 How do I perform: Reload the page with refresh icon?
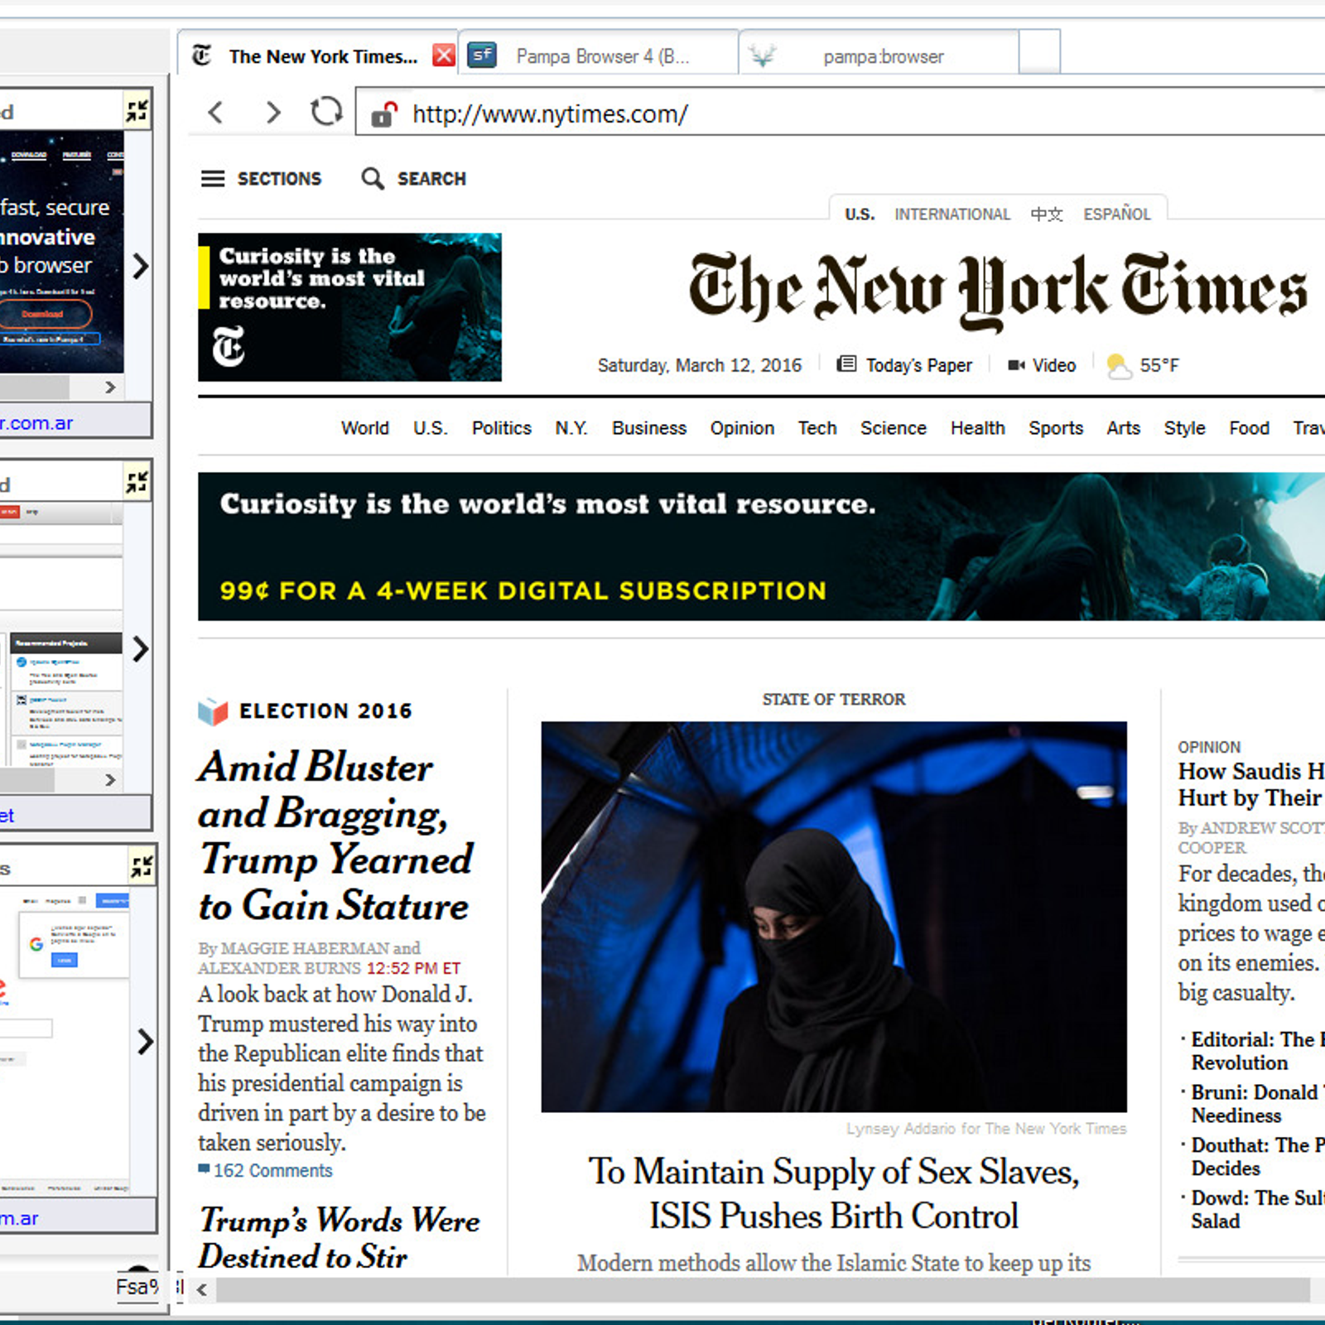pyautogui.click(x=326, y=111)
